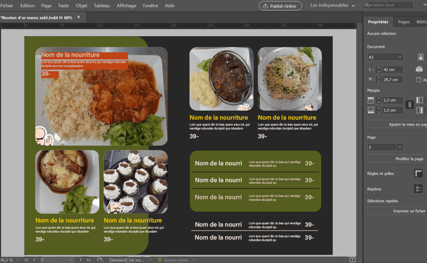Toggle the facing pages checkbox
Screen dimensions: 427x263
click(x=419, y=80)
